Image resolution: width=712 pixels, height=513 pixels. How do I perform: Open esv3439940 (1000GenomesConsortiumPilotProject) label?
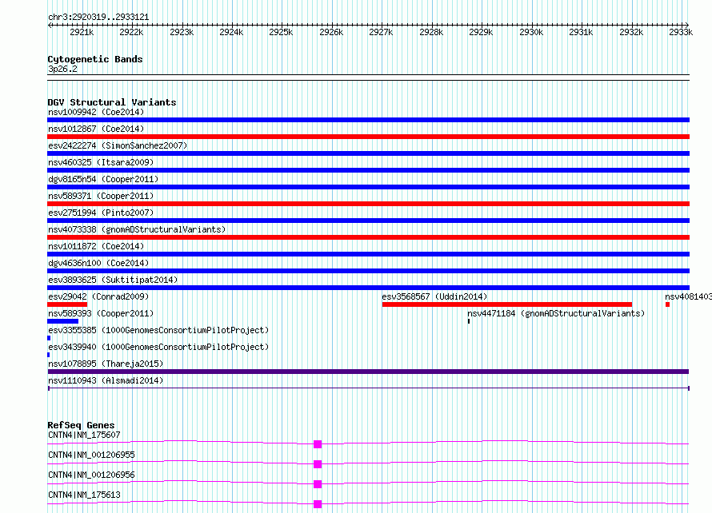click(158, 347)
